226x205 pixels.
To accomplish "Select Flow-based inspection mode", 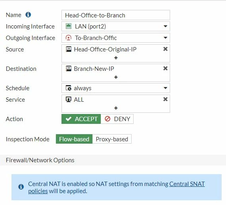I will point(74,139).
